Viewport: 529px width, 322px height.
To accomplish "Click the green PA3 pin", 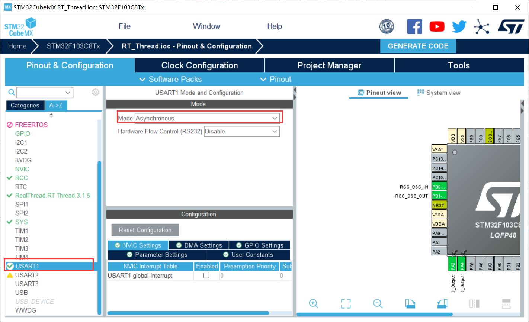I will 452,264.
